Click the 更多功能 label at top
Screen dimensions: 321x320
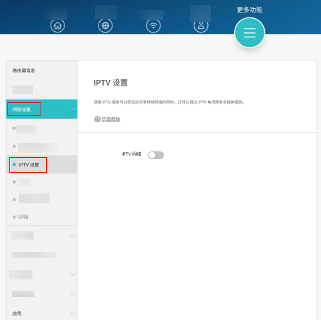pyautogui.click(x=250, y=10)
